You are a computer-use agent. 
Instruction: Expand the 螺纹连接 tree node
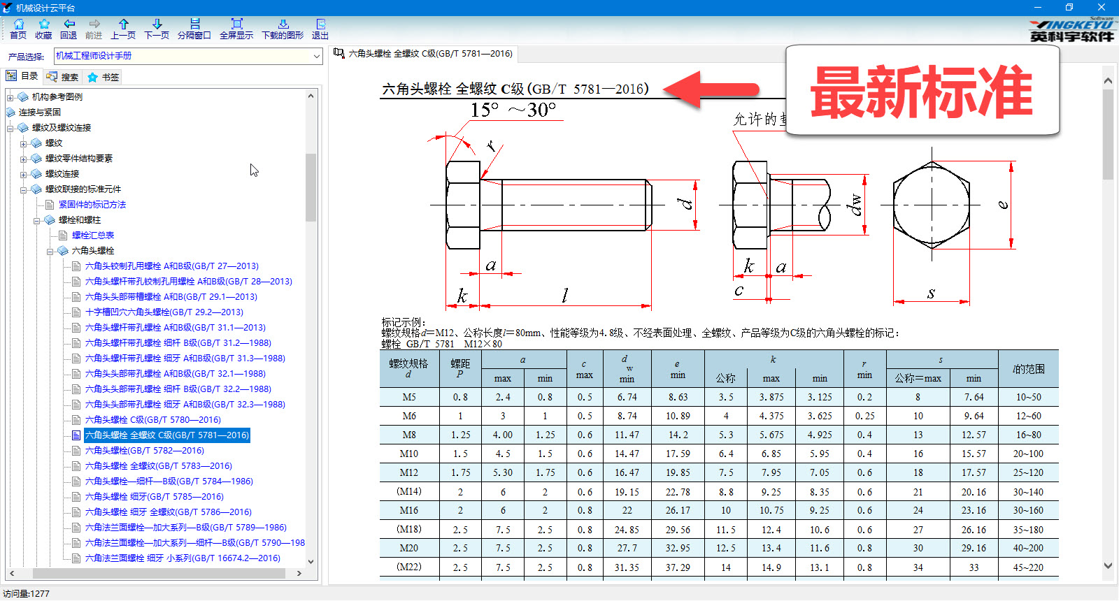point(24,174)
